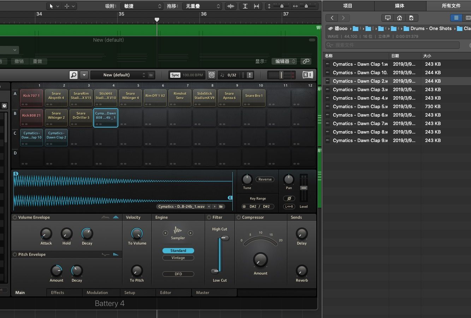Open Battery's search magnifier button
471x318 pixels.
tap(73, 75)
